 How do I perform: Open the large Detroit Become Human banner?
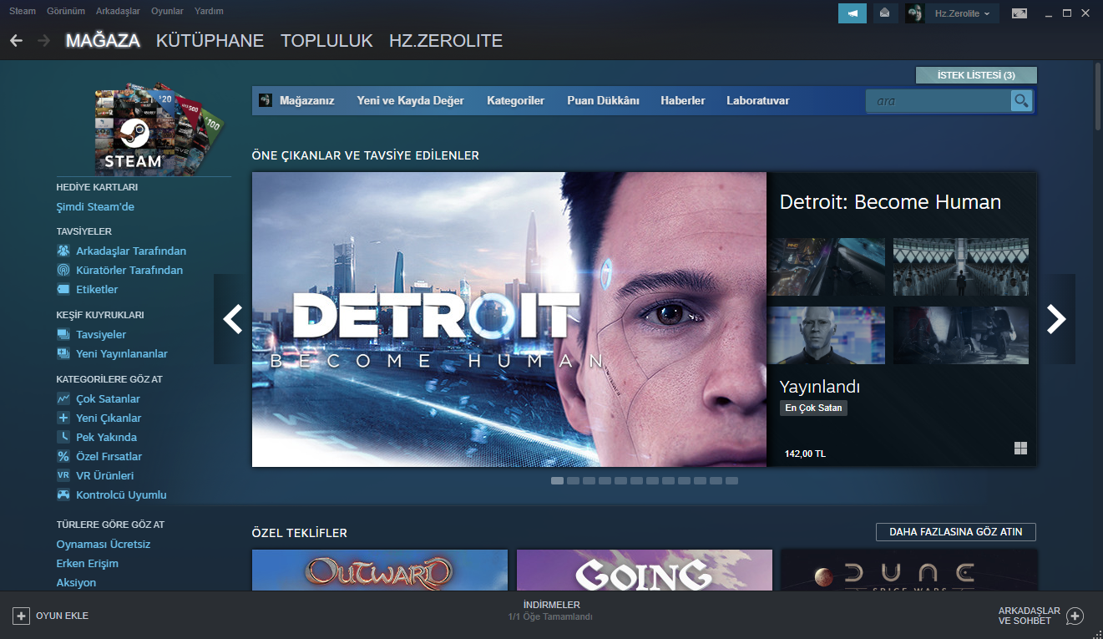pyautogui.click(x=509, y=319)
